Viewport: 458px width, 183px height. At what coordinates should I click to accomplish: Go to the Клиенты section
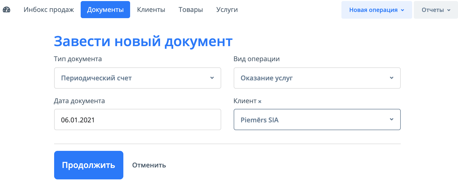tap(151, 9)
